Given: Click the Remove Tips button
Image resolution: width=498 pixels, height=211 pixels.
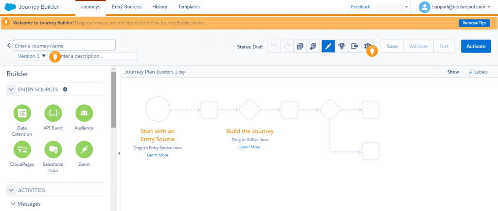Looking at the screenshot, I should [474, 23].
